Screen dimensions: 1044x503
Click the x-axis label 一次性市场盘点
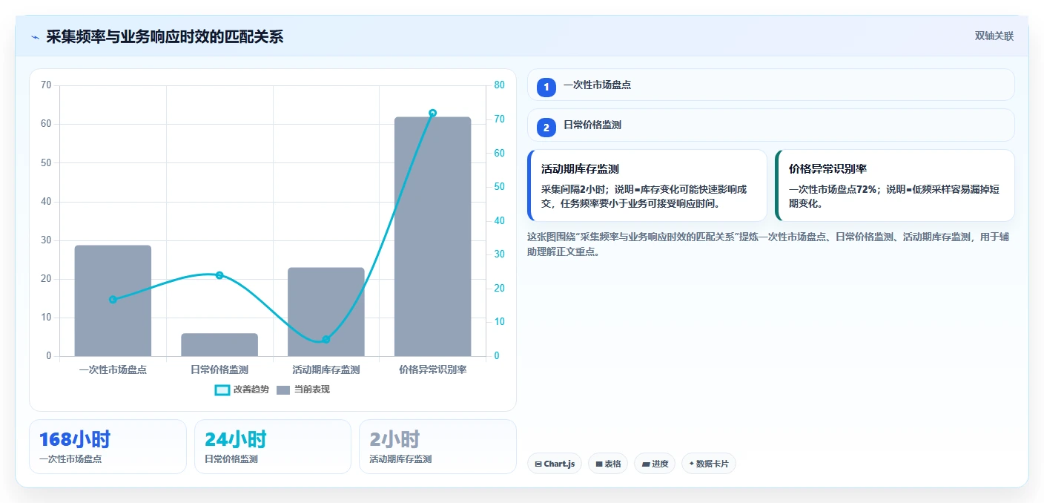[x=113, y=369]
